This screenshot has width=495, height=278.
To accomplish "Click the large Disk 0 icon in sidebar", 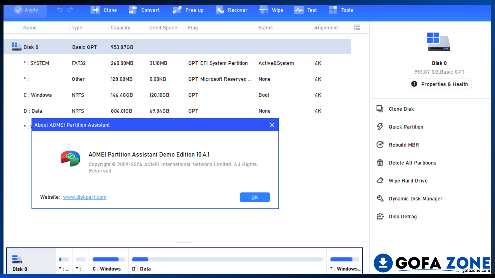I will pos(439,42).
